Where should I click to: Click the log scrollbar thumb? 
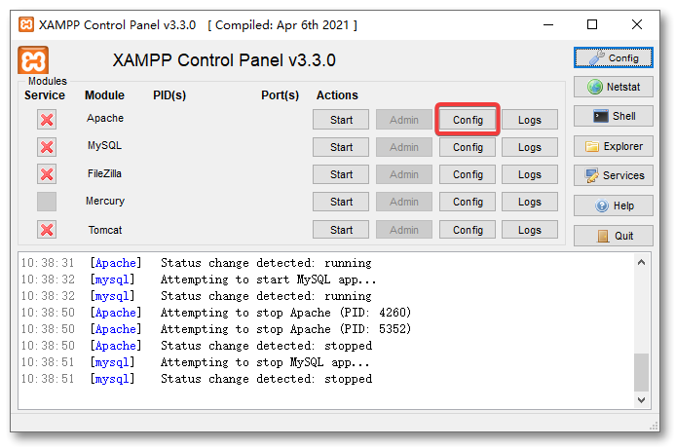coord(641,372)
